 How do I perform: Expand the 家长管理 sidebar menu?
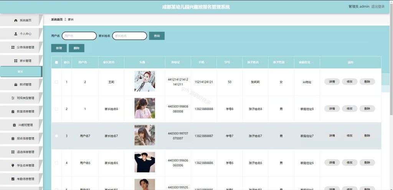click(21, 61)
